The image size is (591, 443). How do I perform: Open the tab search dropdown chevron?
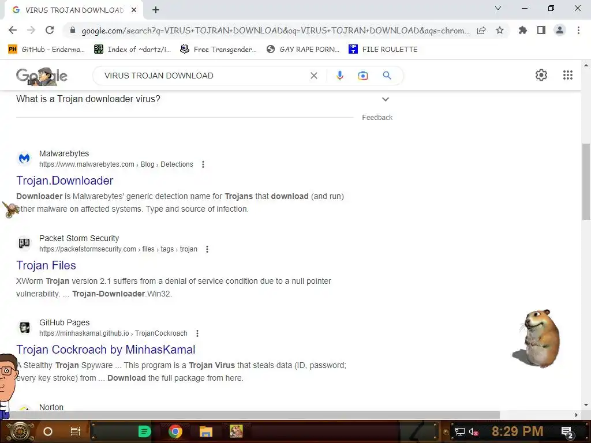[498, 8]
